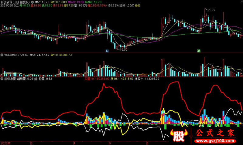The image size is (243, 145).
Task: Click the 净卖十: 143315.00 value
Action: coord(147,79)
